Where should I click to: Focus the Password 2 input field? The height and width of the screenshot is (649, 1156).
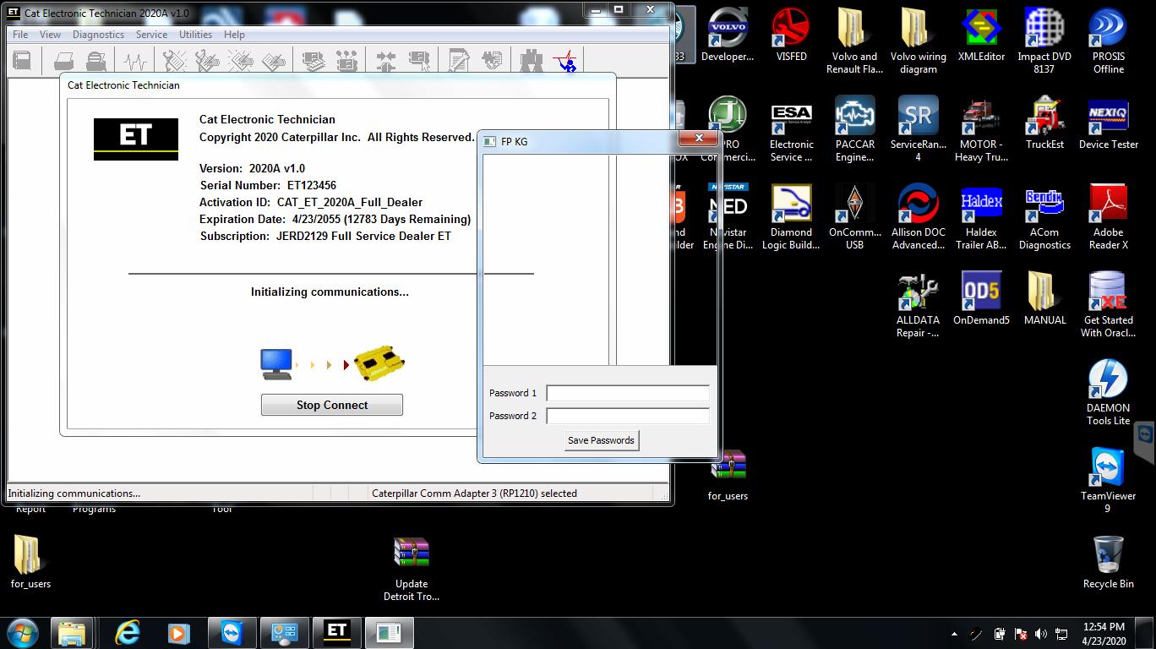[x=628, y=416]
